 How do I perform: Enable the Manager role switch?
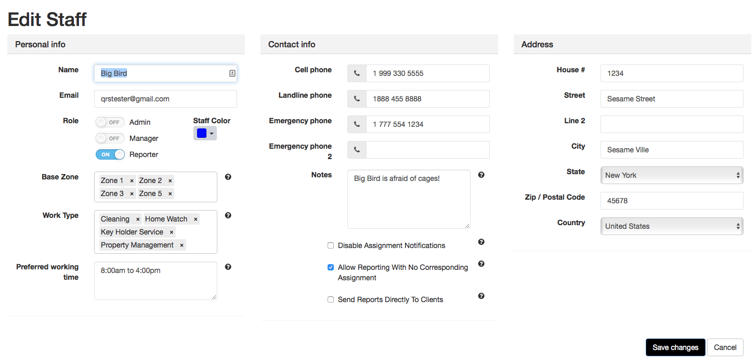coord(110,138)
